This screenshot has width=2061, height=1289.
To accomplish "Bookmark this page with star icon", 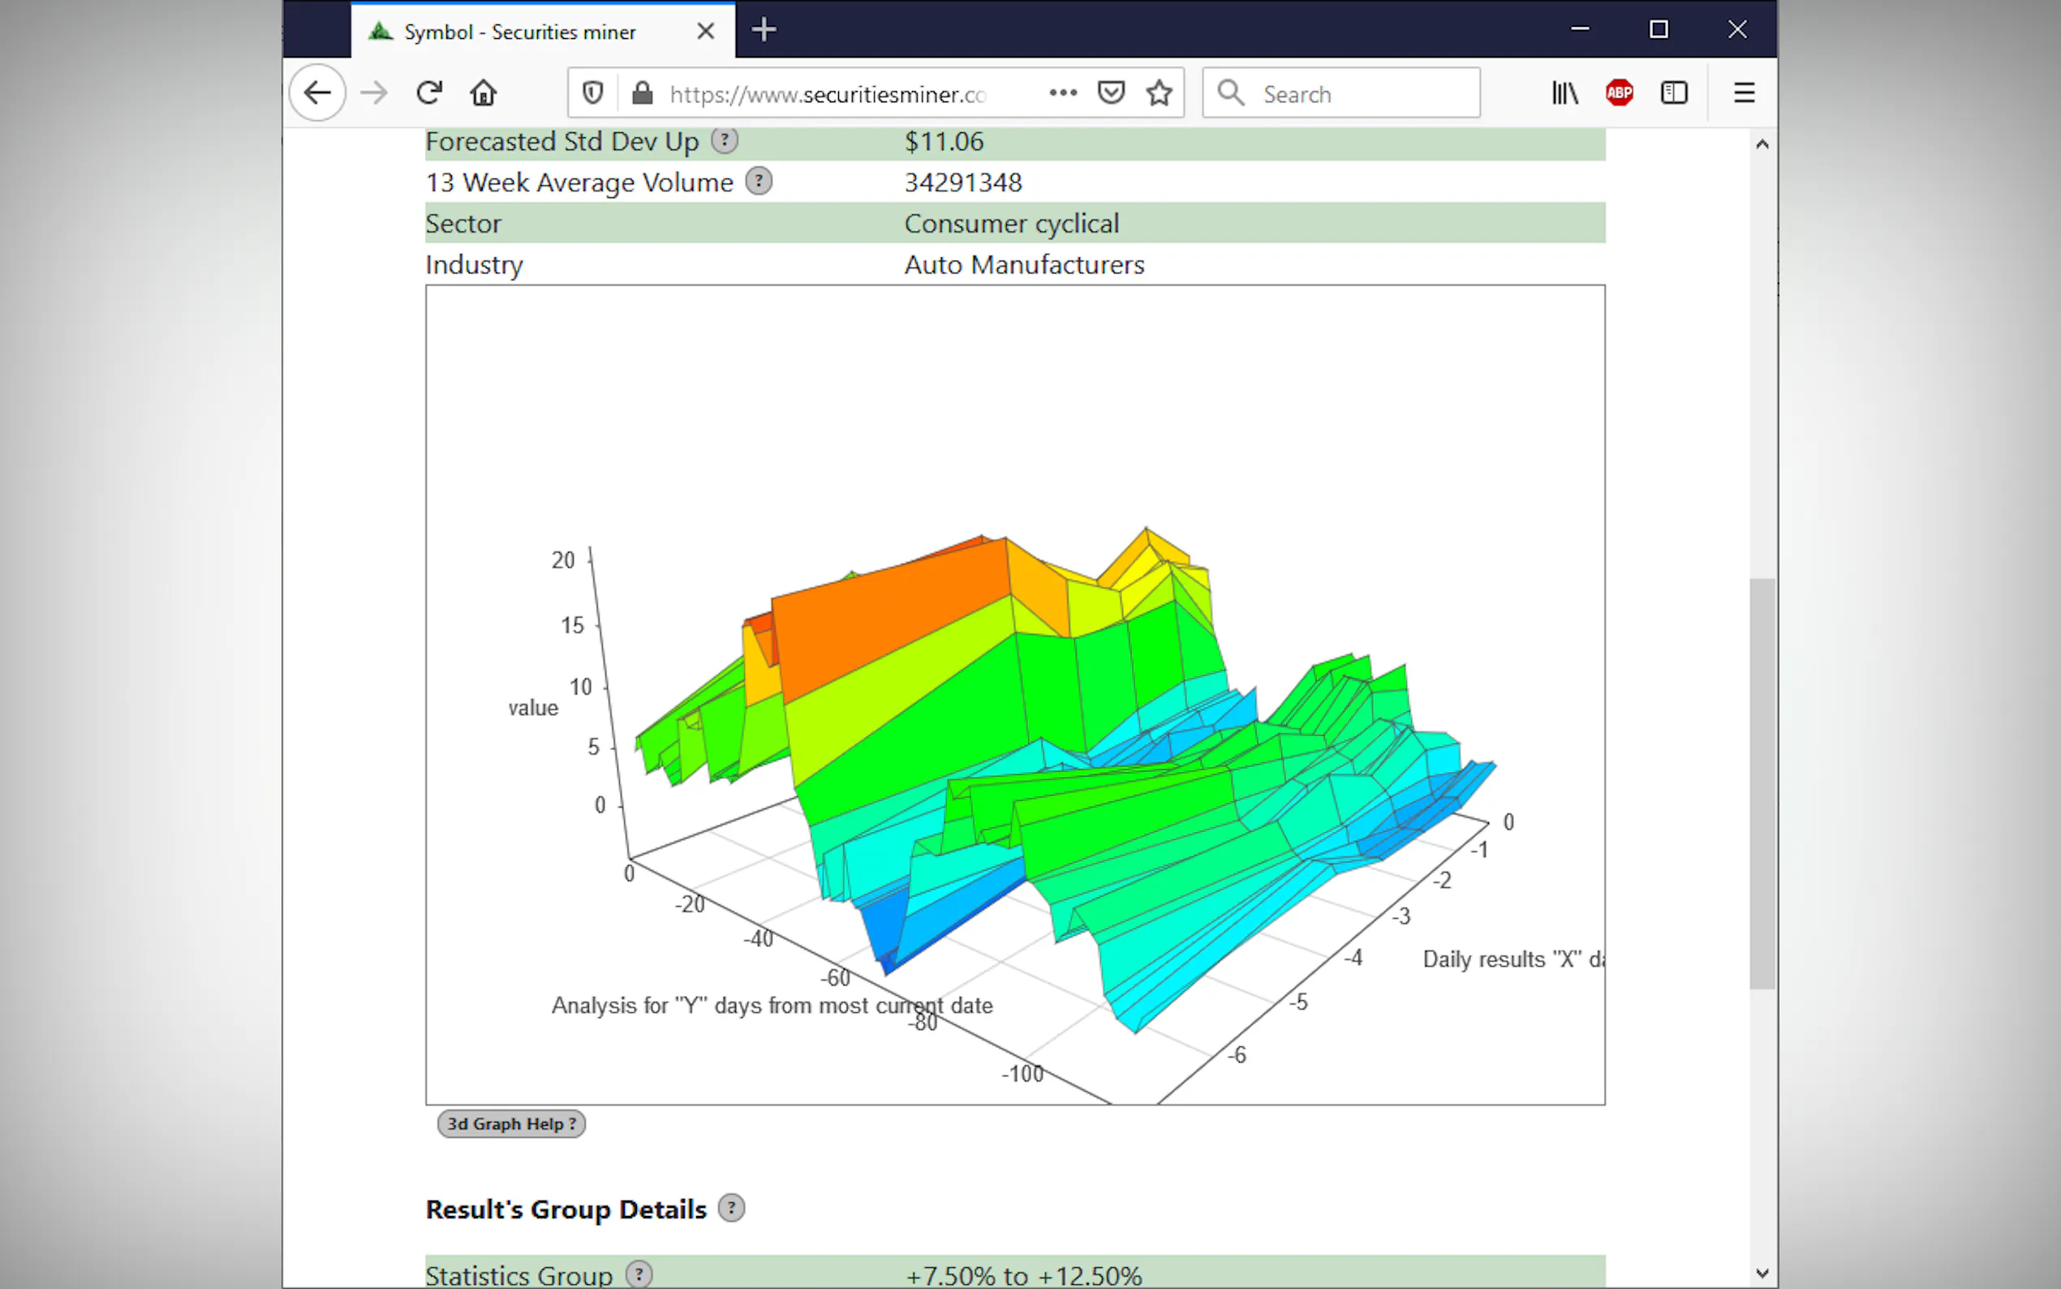I will [x=1159, y=93].
